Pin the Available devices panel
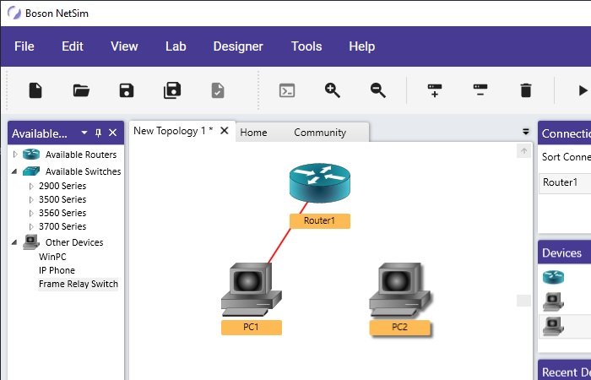This screenshot has height=380, width=591. point(99,133)
